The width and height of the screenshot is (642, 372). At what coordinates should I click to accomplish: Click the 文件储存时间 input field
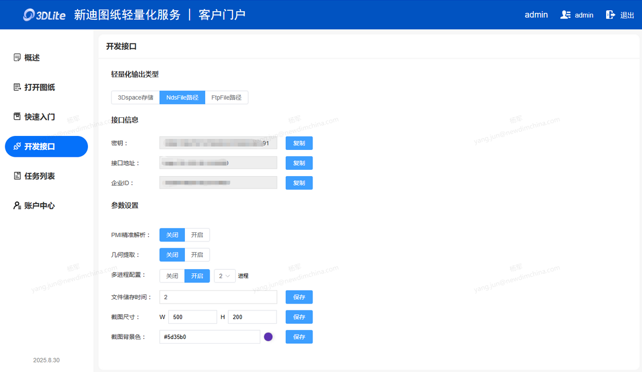pos(218,297)
